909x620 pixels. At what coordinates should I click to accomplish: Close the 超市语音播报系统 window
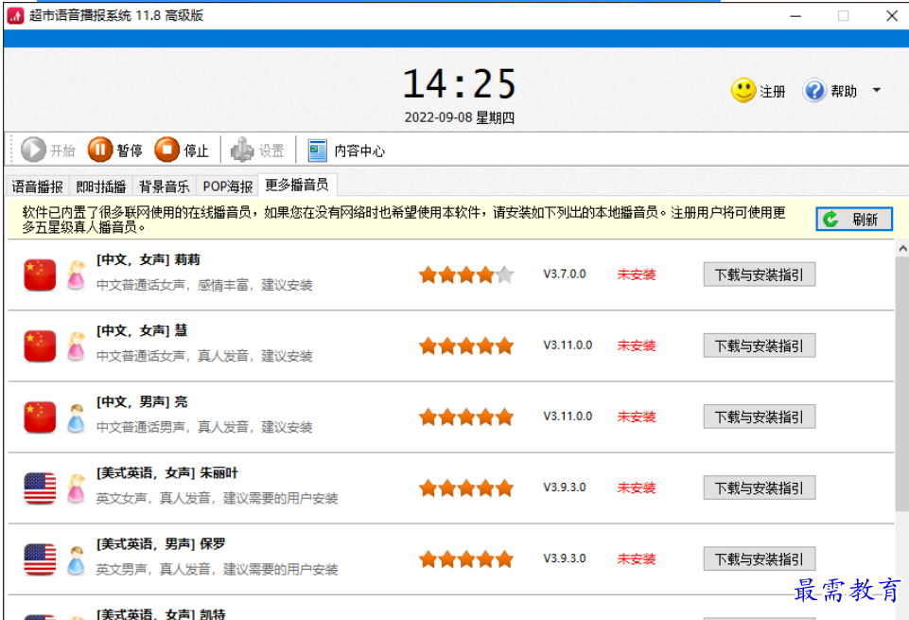tap(892, 16)
